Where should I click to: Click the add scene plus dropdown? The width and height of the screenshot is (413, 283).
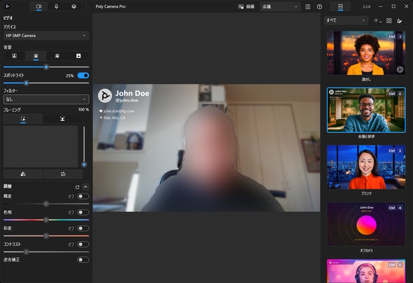pos(377,20)
